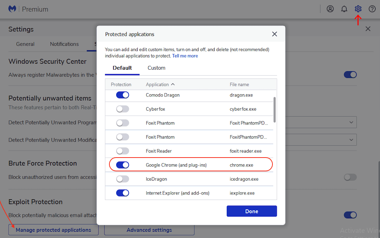Toggle protection for Internet Explorer
380x238 pixels.
click(x=122, y=193)
